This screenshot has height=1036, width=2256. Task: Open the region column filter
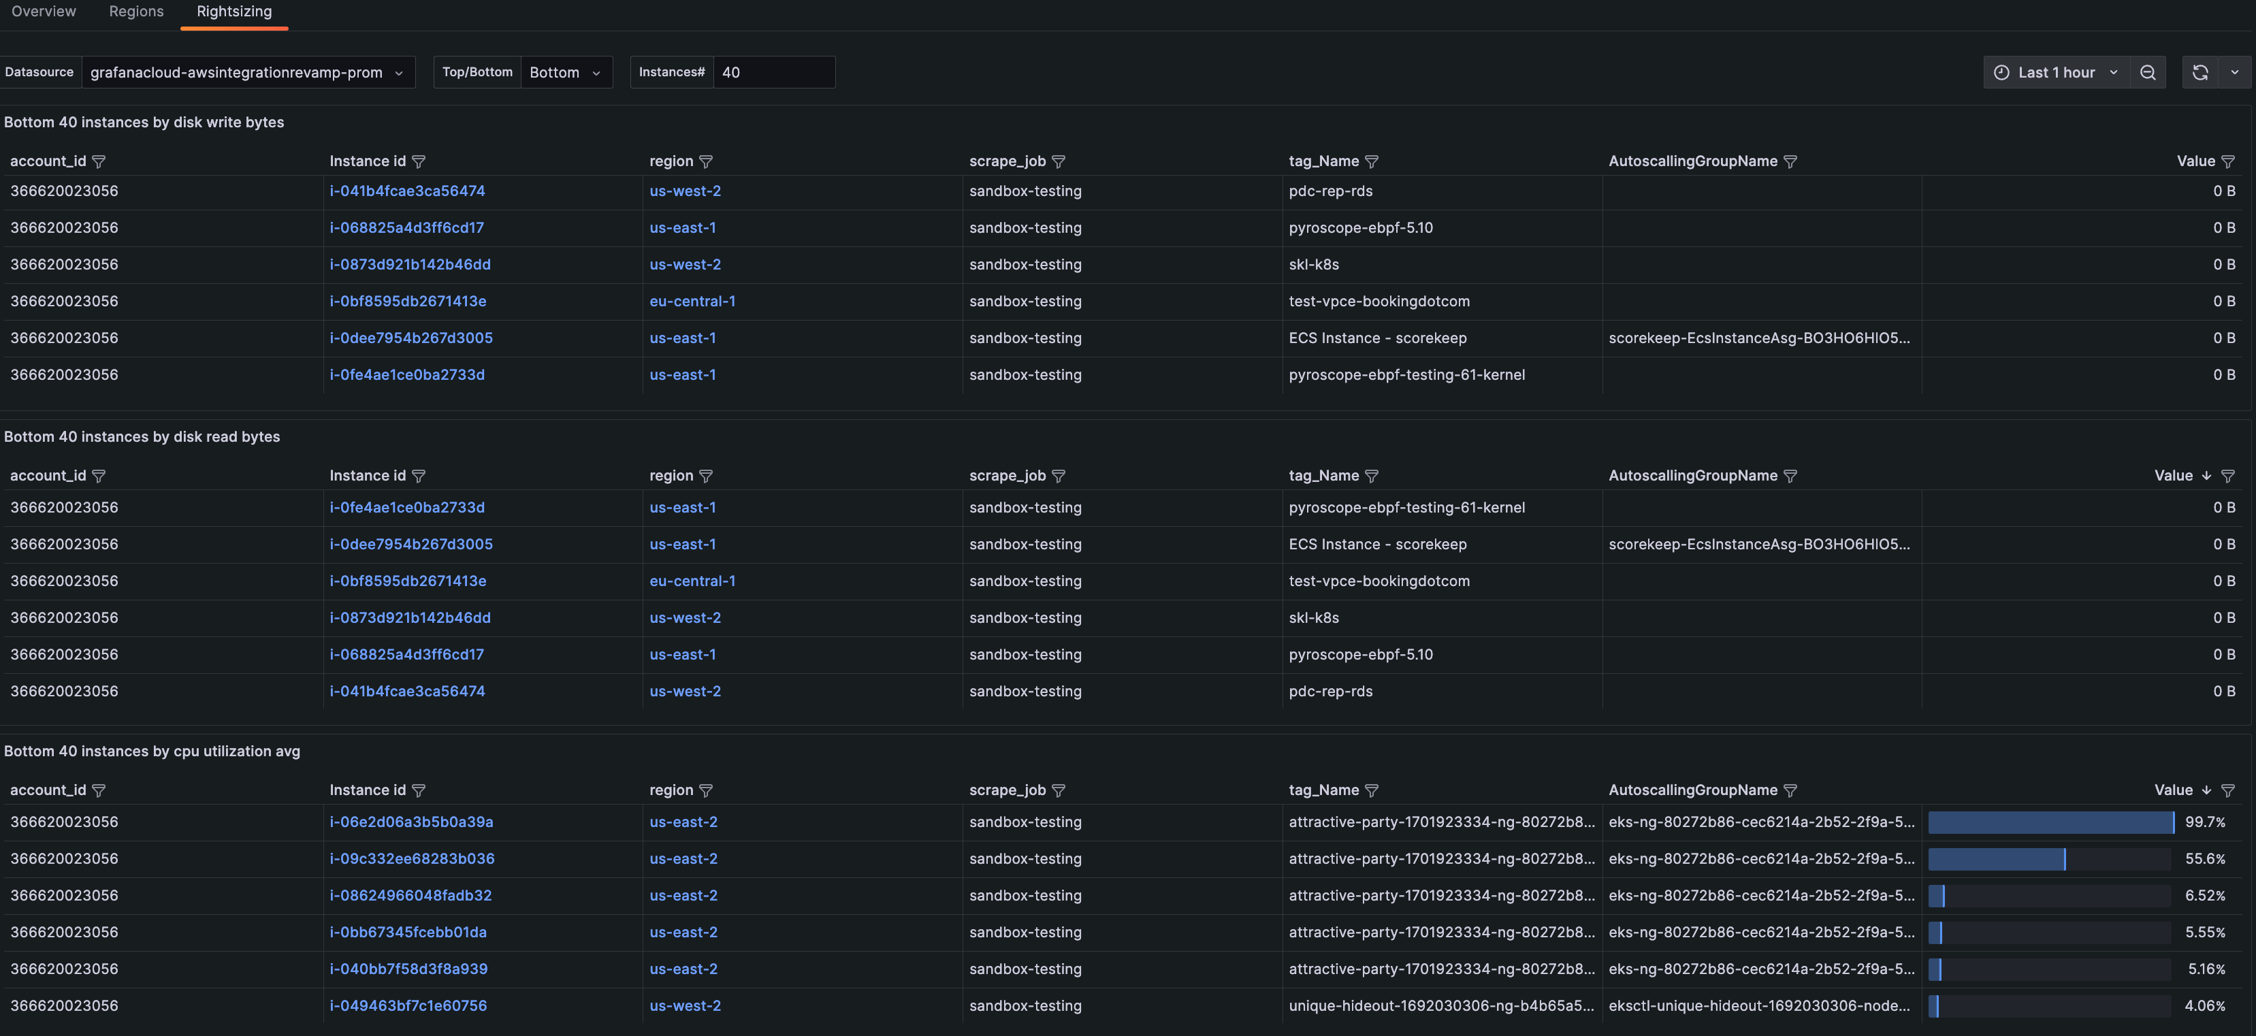click(707, 161)
